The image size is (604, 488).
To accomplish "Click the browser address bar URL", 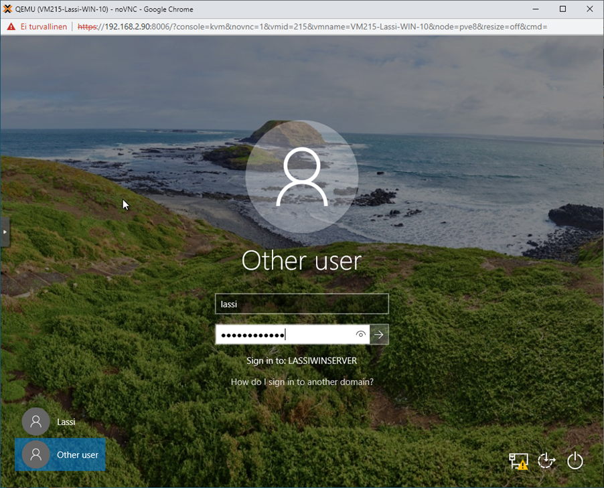I will (x=312, y=27).
